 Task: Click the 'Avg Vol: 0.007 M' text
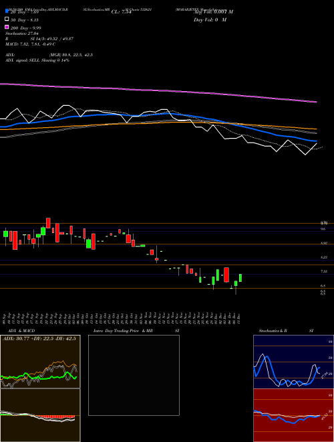pos(213,12)
